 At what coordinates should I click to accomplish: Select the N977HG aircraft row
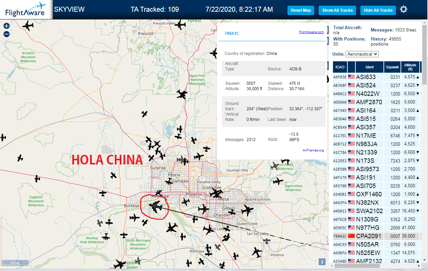coord(377,228)
